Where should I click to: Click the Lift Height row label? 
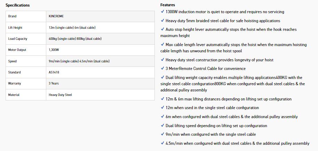pyautogui.click(x=15, y=27)
